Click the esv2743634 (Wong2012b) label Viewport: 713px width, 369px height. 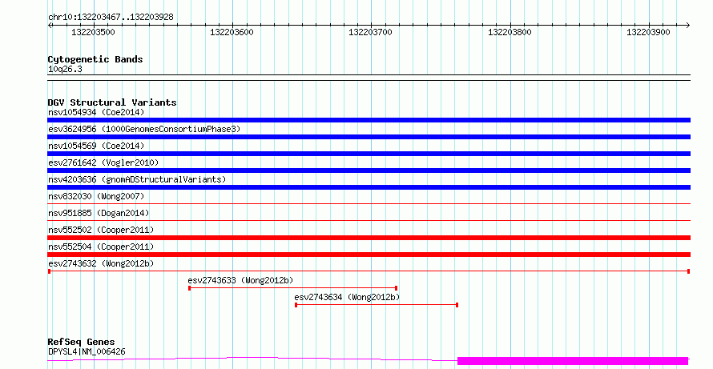[x=347, y=297]
